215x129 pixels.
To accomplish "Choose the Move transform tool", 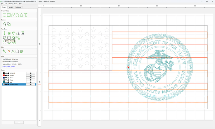I will pyautogui.click(x=4, y=33).
